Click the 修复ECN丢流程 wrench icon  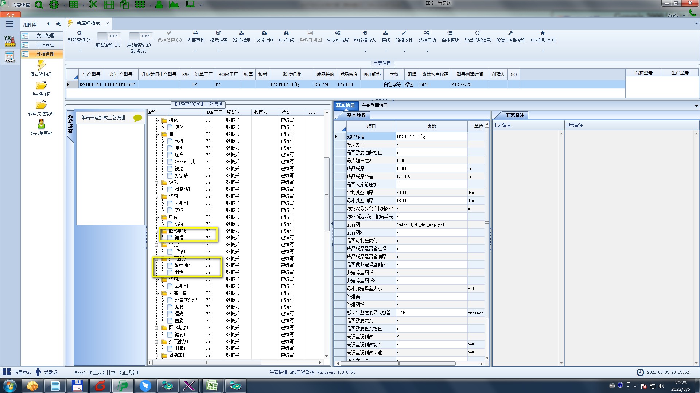[x=510, y=33]
